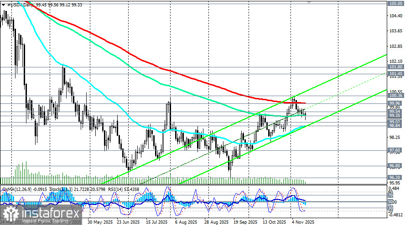Click the -0.4812 indicator scale value
The image size is (405, 225).
(x=396, y=215)
